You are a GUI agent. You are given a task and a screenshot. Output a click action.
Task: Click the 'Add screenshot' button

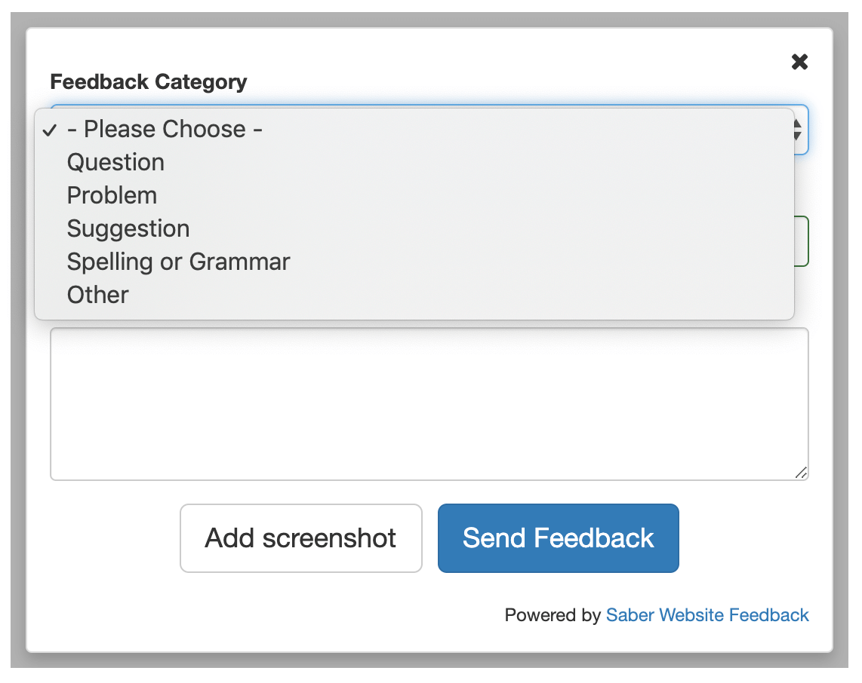[x=300, y=538]
